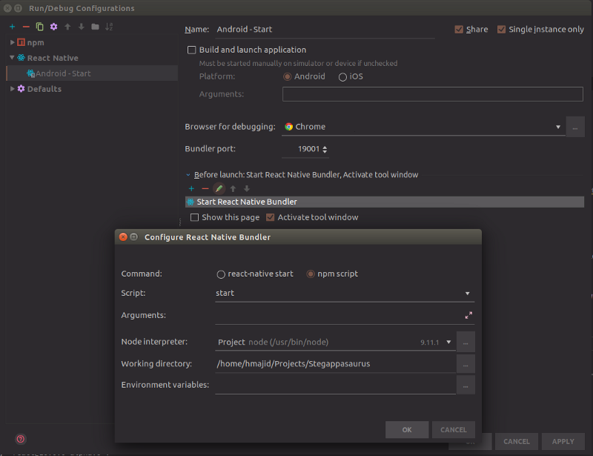Image resolution: width=593 pixels, height=456 pixels.
Task: Select the iOS platform radio button
Action: tap(342, 77)
